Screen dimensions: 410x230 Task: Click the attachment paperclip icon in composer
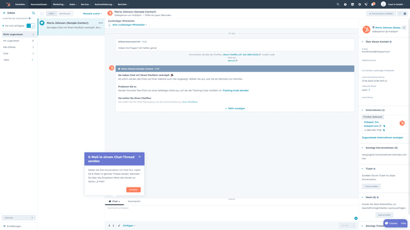(x=118, y=225)
